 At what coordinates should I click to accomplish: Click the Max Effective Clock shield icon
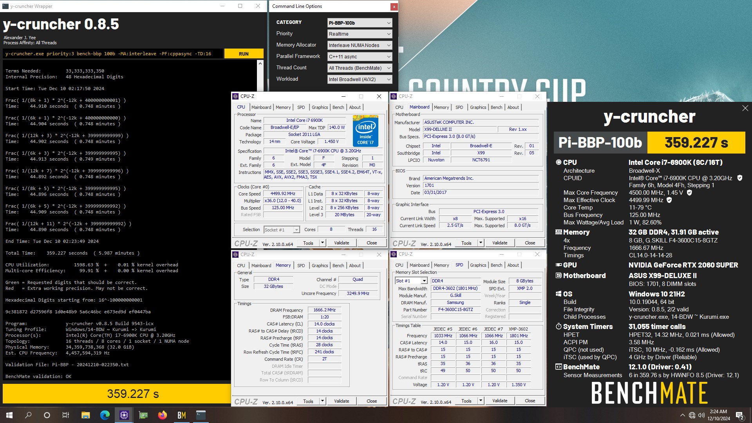coord(669,200)
